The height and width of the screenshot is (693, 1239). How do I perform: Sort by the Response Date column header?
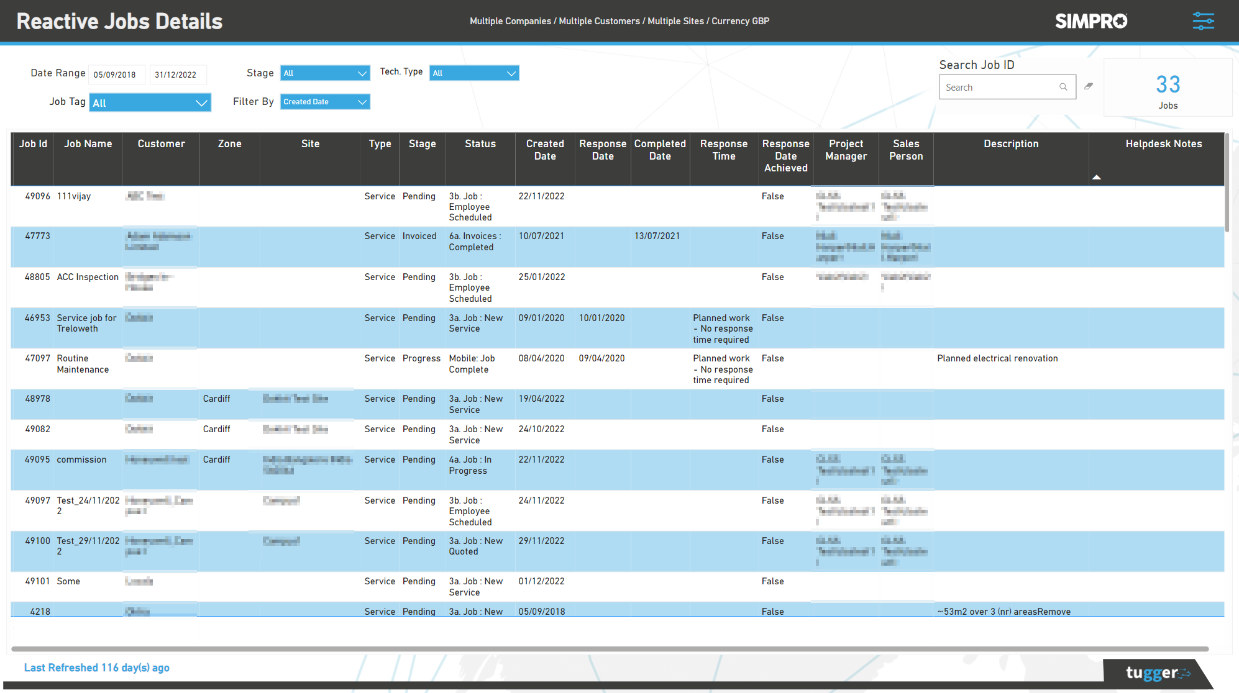603,150
